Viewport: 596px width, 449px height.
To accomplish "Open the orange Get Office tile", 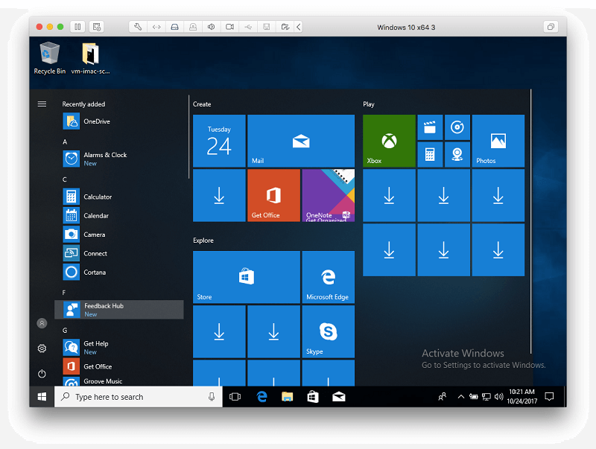I will click(x=273, y=195).
